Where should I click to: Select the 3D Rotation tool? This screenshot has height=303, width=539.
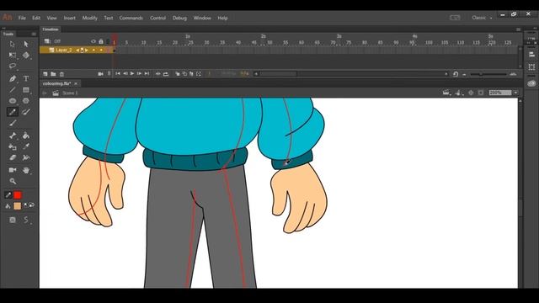click(26, 56)
